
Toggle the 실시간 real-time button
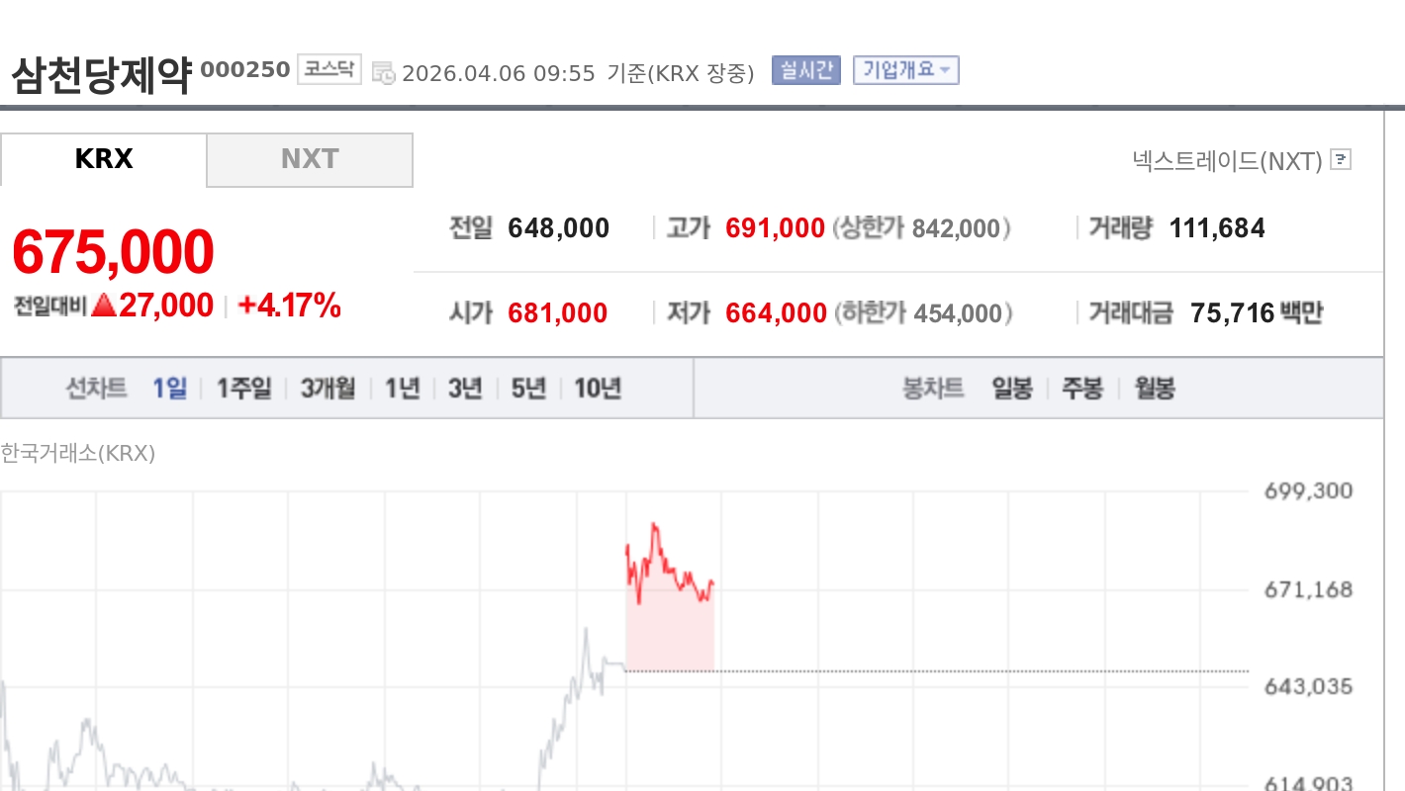coord(806,70)
